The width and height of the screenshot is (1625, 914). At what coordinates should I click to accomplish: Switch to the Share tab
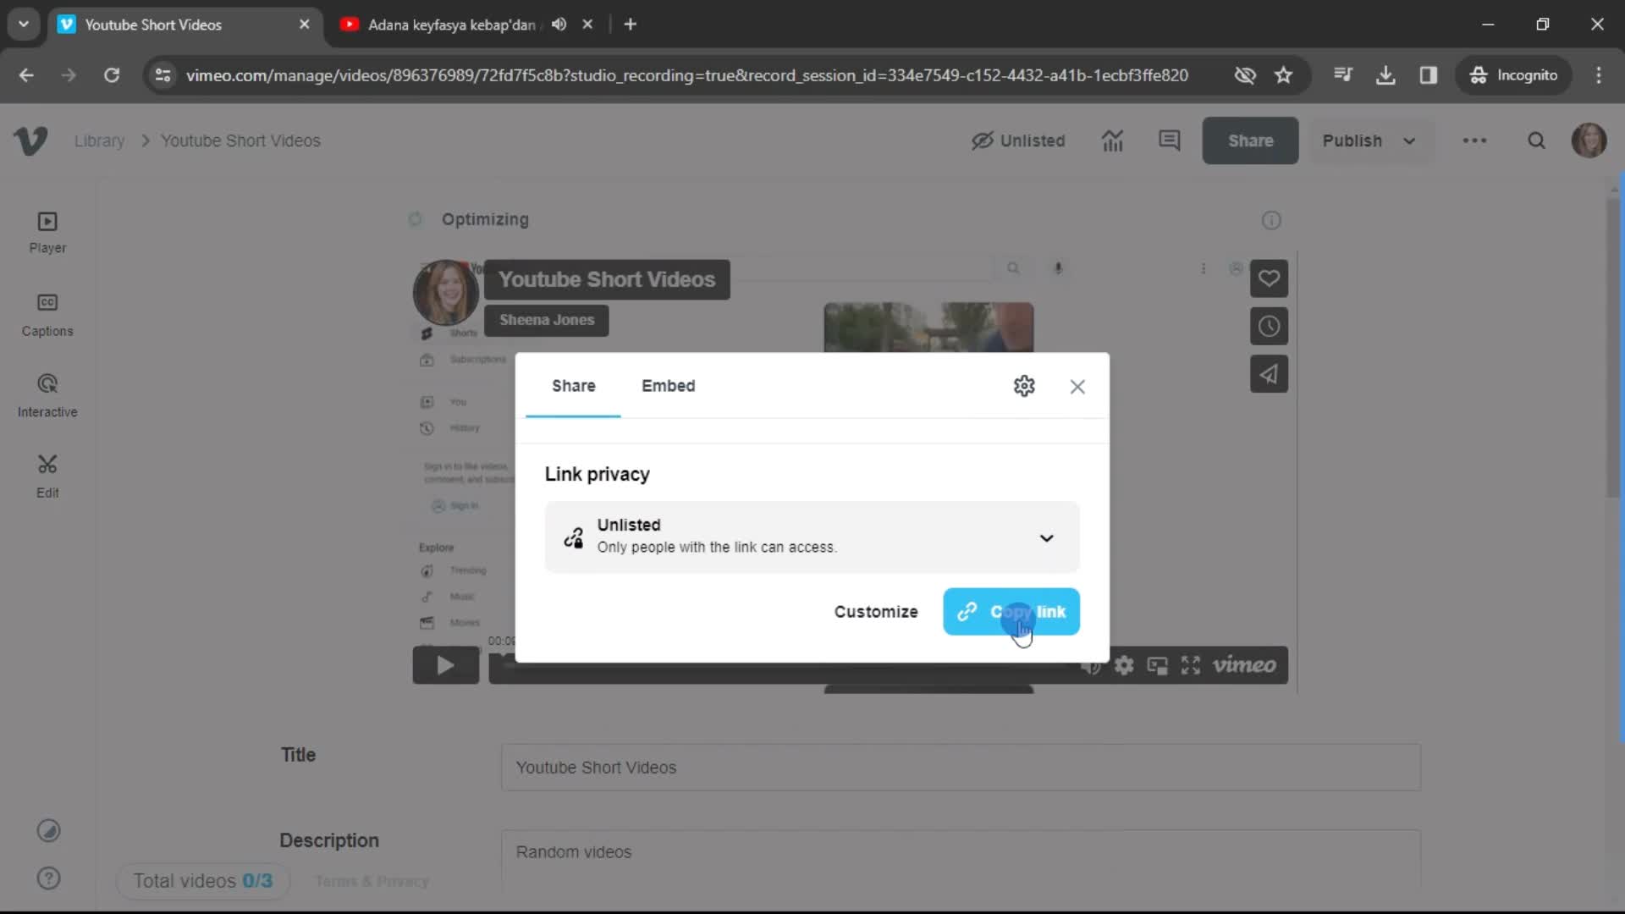click(x=574, y=385)
